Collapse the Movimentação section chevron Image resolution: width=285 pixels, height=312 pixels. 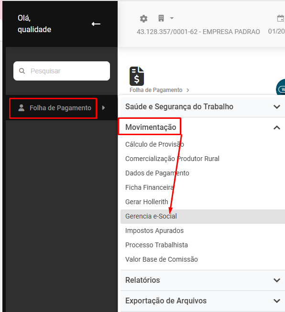pos(277,127)
